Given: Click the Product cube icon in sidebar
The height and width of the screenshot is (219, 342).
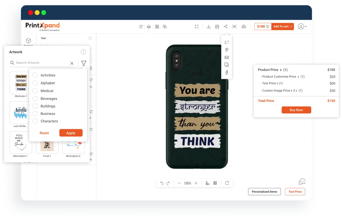Looking at the screenshot, I should tap(29, 41).
